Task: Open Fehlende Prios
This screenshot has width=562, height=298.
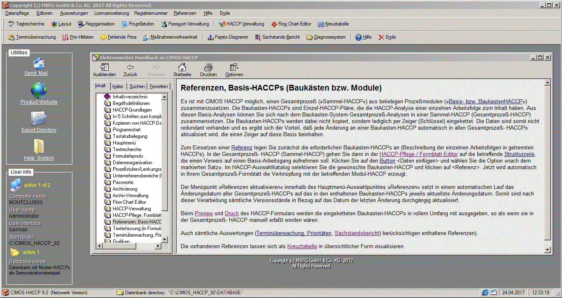Action: coord(118,37)
